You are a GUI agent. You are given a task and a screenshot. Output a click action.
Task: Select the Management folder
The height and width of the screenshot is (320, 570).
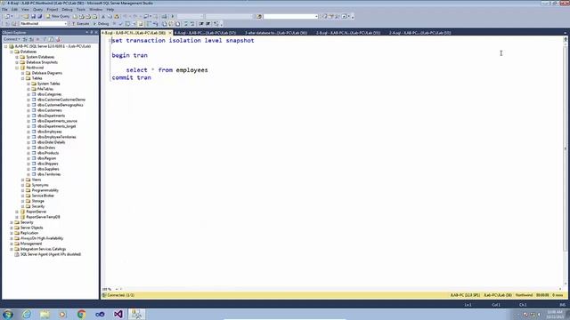(31, 244)
